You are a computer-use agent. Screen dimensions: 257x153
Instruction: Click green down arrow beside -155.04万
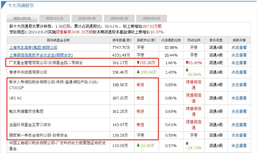tap(138, 72)
